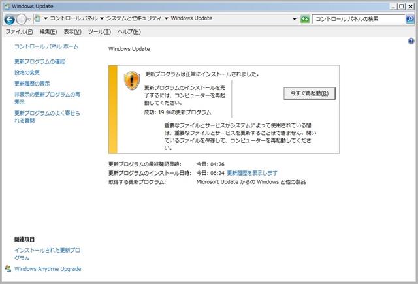Click the Control Panel icon in address bar
Viewport: 418px width, 284px height.
click(38, 18)
